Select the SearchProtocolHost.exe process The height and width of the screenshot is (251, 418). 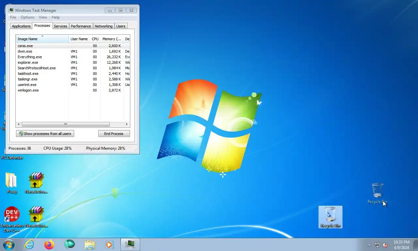(x=73, y=68)
